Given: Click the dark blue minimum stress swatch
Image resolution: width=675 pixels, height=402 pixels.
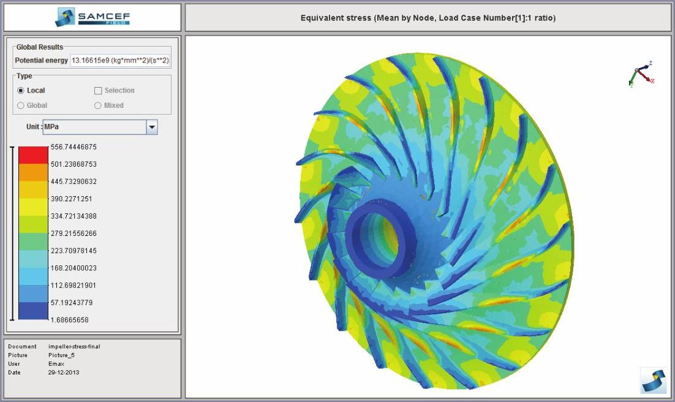Looking at the screenshot, I should point(33,311).
